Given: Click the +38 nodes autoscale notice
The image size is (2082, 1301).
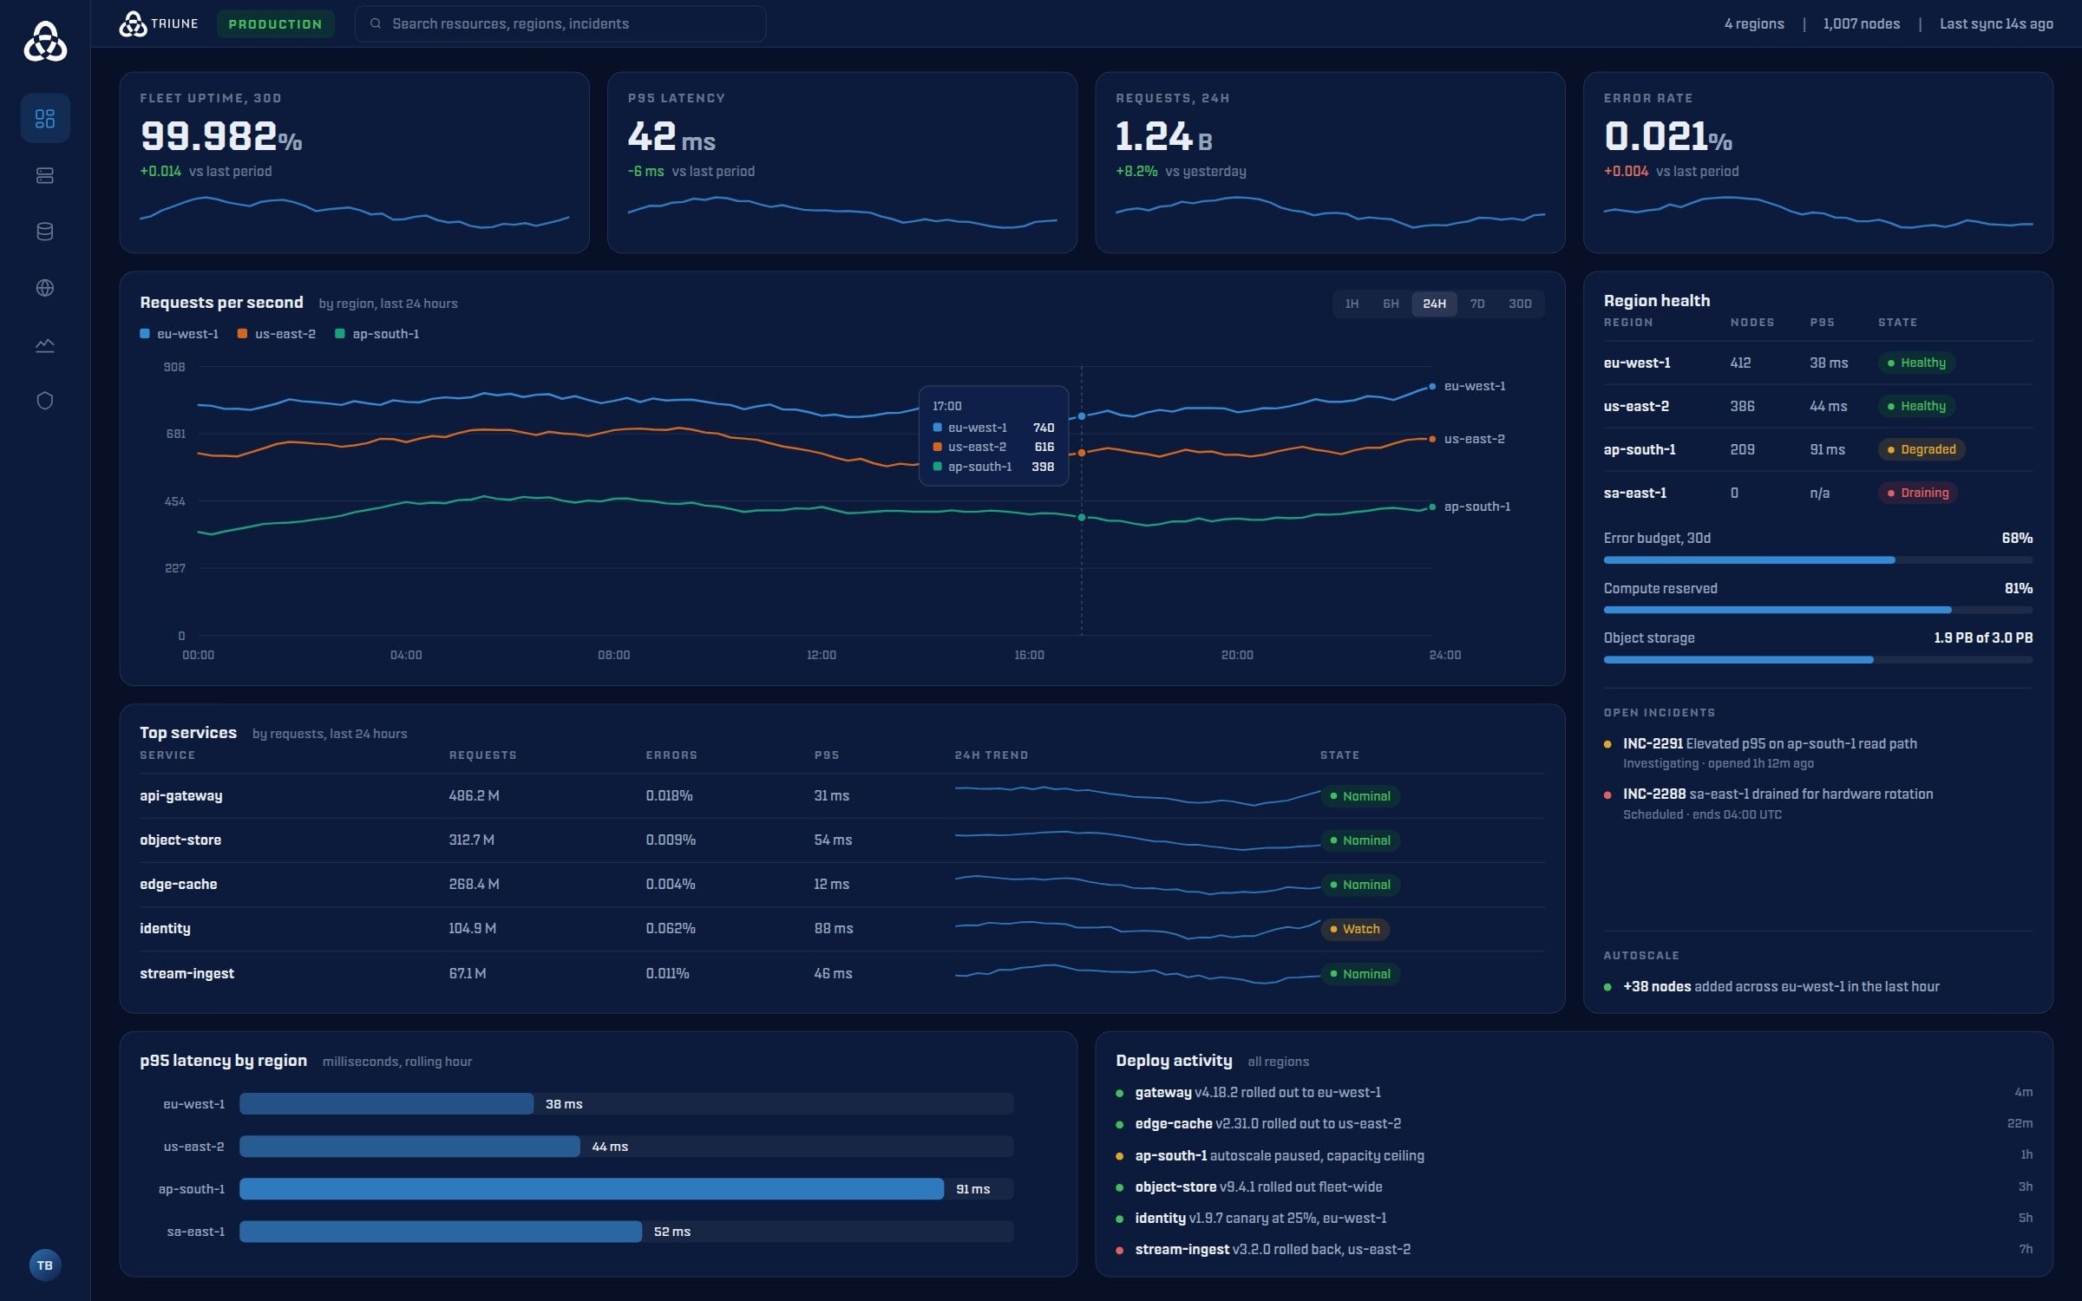Looking at the screenshot, I should click(x=1771, y=986).
